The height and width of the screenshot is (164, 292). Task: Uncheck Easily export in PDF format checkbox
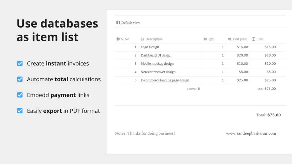tap(20, 111)
